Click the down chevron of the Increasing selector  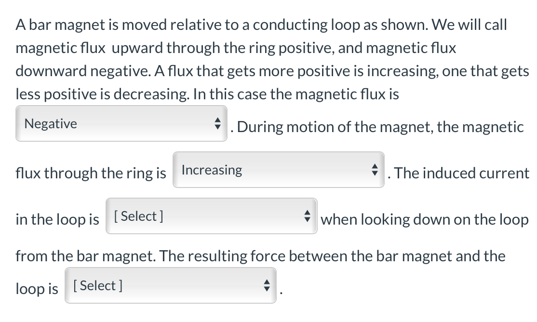pos(375,172)
